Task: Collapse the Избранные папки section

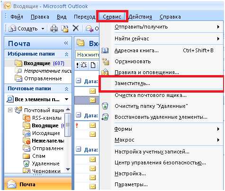Action: point(66,54)
